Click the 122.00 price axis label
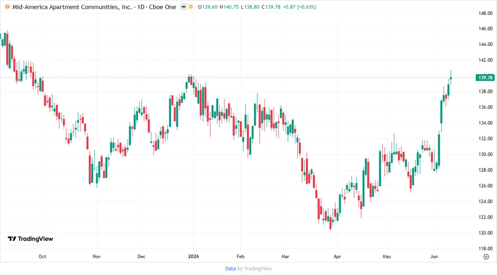 click(x=485, y=217)
